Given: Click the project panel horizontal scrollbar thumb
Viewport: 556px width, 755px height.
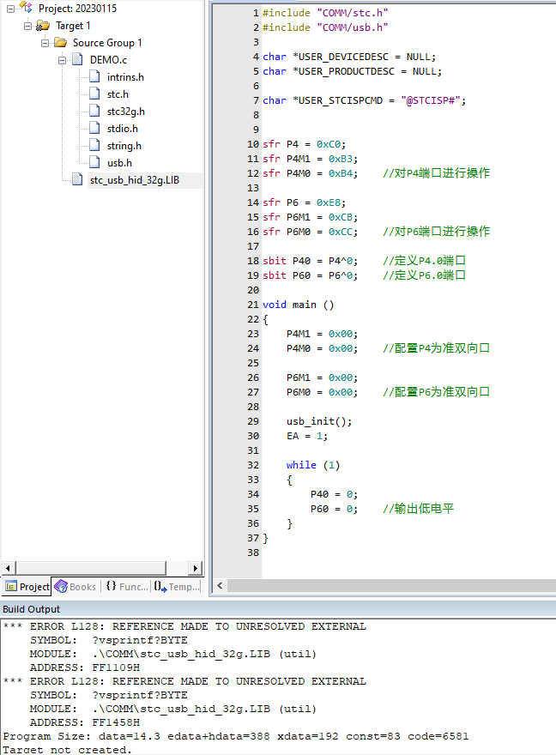Looking at the screenshot, I should [x=91, y=568].
